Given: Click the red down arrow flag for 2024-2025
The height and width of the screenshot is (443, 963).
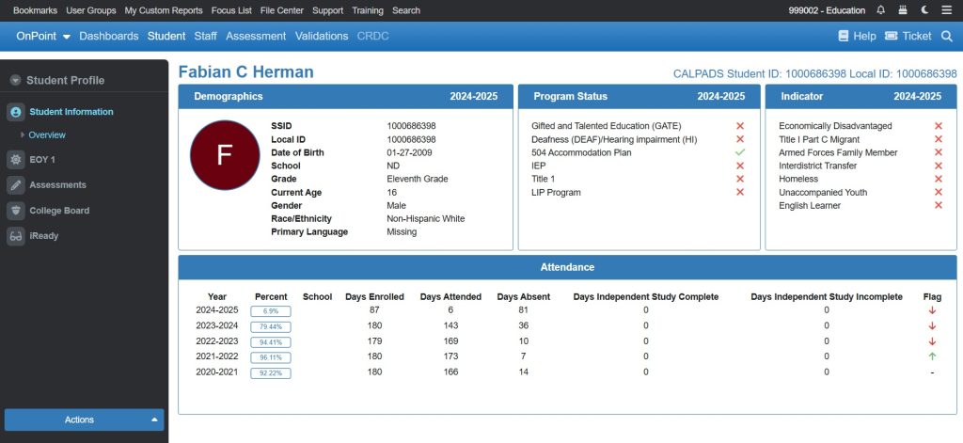Looking at the screenshot, I should pyautogui.click(x=932, y=310).
